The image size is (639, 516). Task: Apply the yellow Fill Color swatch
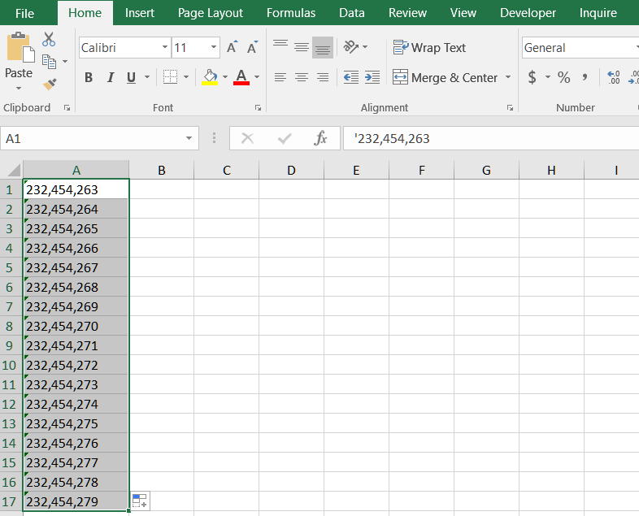coord(210,77)
